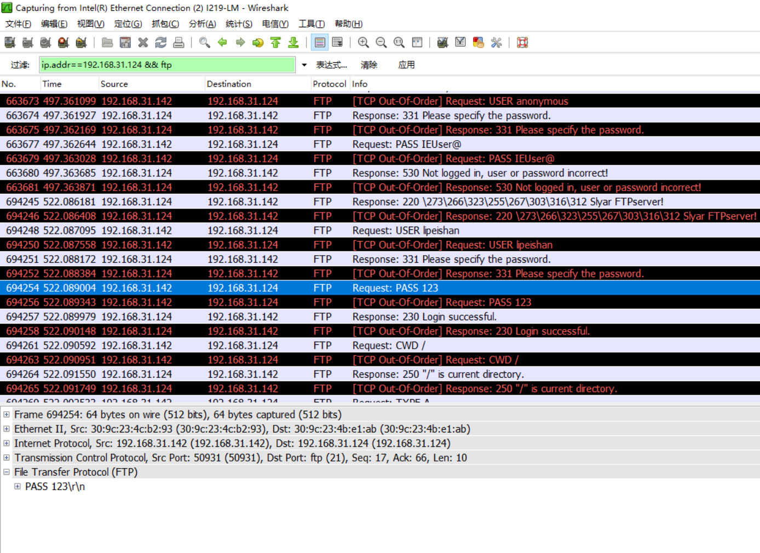The height and width of the screenshot is (553, 760).
Task: Open the 文件(F) menu
Action: 18,24
